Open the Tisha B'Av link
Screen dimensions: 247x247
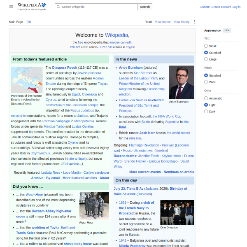coord(135,189)
